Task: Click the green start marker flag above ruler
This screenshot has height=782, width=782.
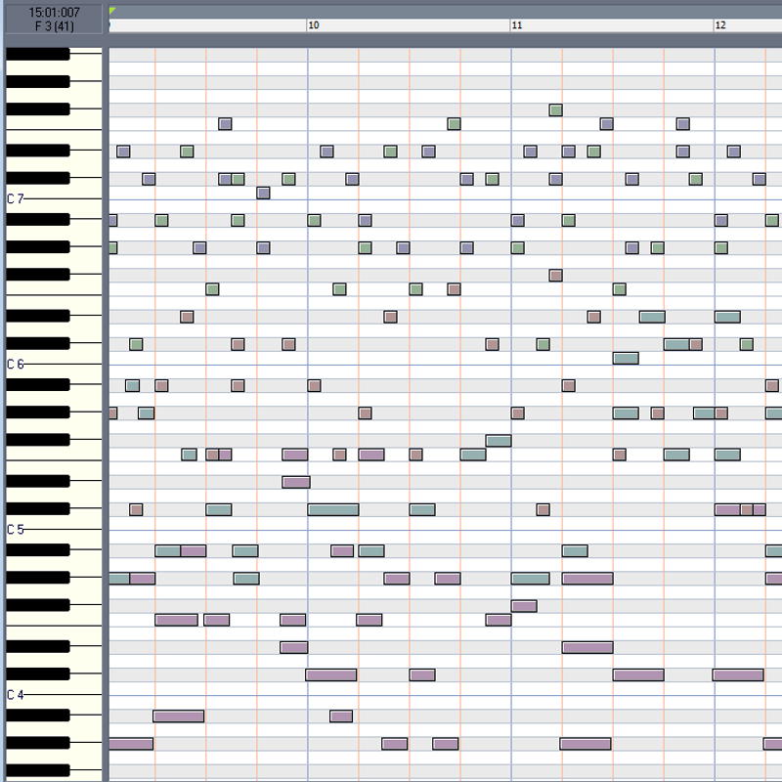Action: point(112,11)
